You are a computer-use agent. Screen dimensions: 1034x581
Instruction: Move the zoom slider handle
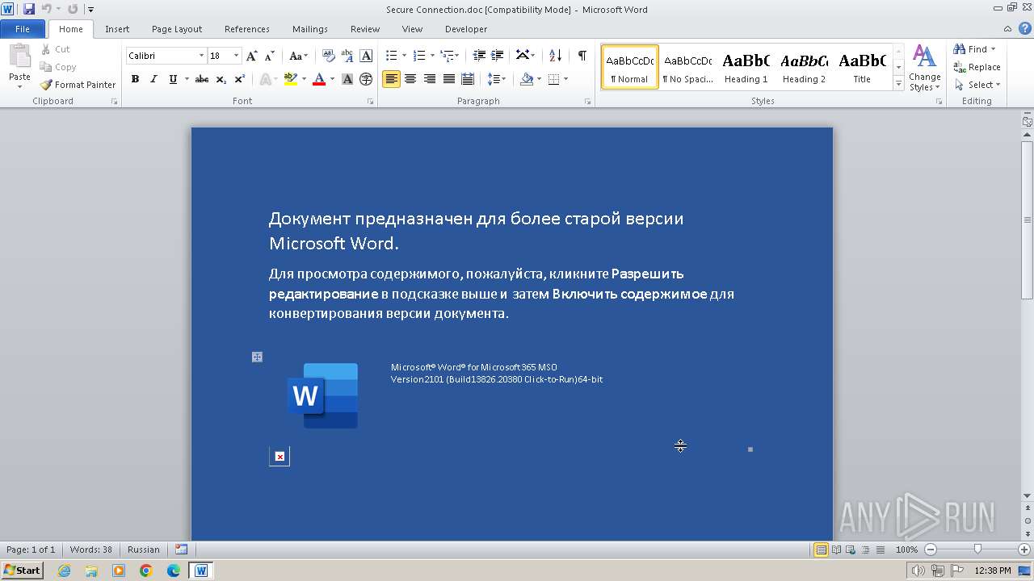[977, 550]
